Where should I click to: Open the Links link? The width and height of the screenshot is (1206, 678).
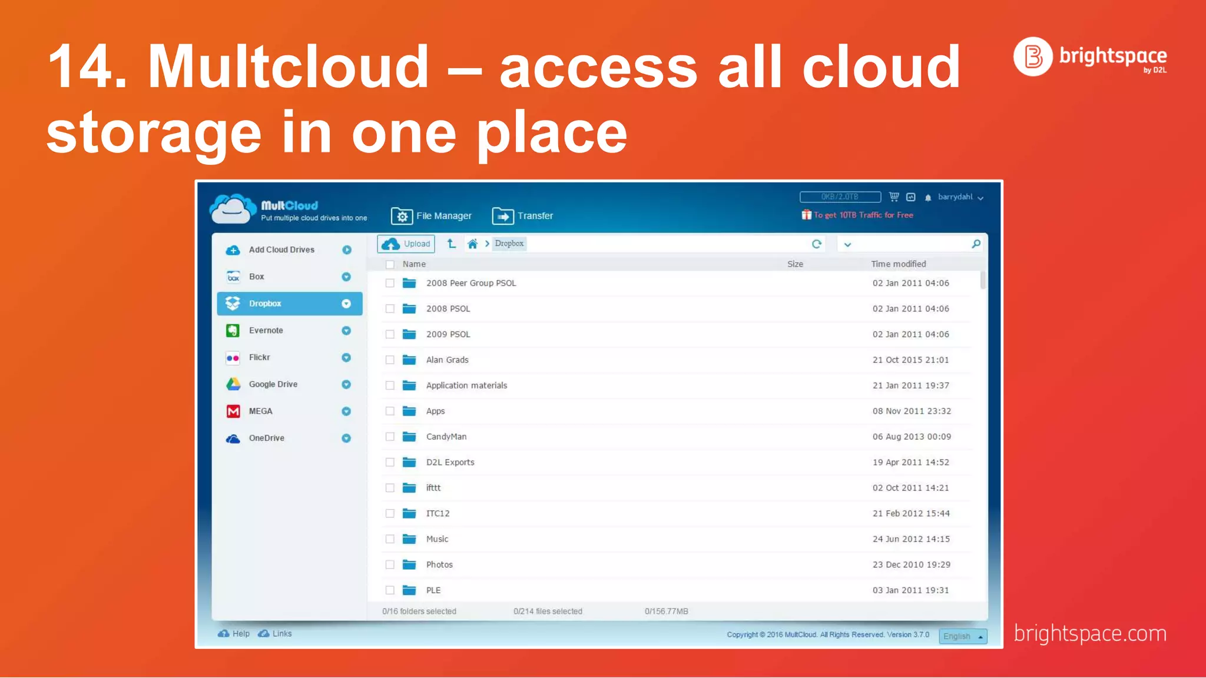[282, 634]
